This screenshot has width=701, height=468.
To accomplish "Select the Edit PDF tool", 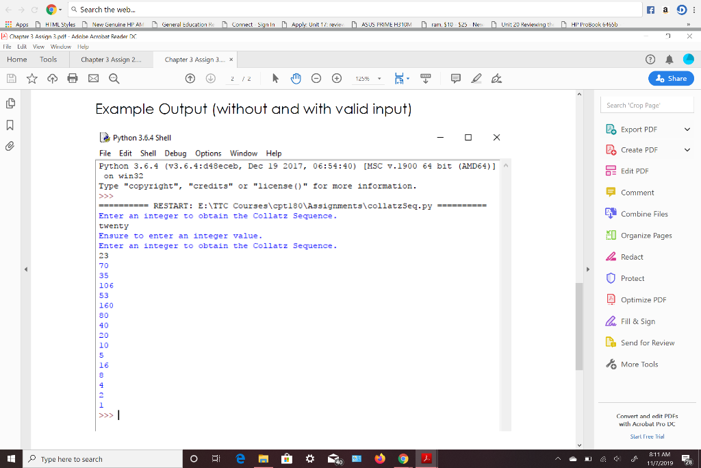I will click(633, 171).
